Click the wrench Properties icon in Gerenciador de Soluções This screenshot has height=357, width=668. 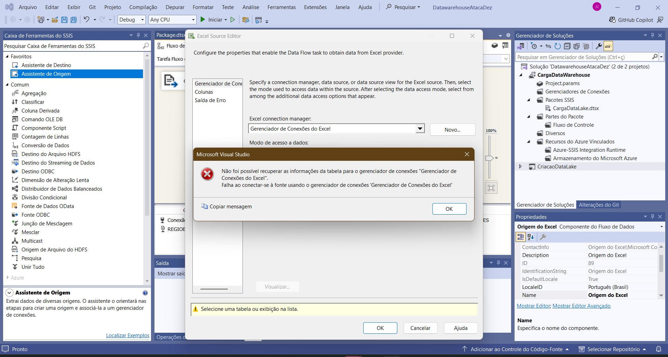tap(599, 46)
